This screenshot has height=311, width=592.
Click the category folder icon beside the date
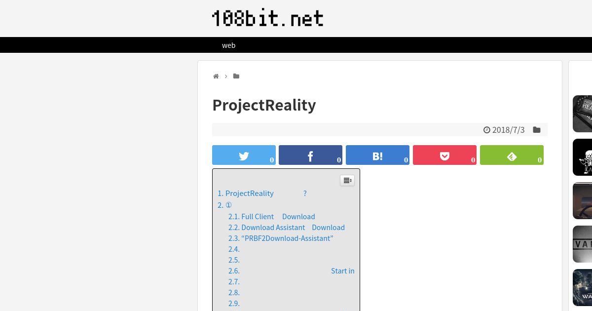point(537,130)
